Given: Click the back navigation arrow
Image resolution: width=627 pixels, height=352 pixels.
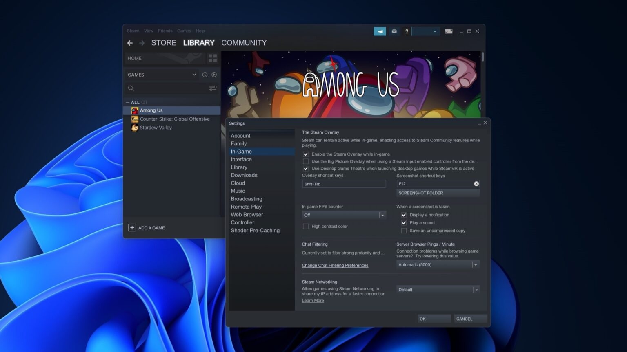Looking at the screenshot, I should (130, 43).
